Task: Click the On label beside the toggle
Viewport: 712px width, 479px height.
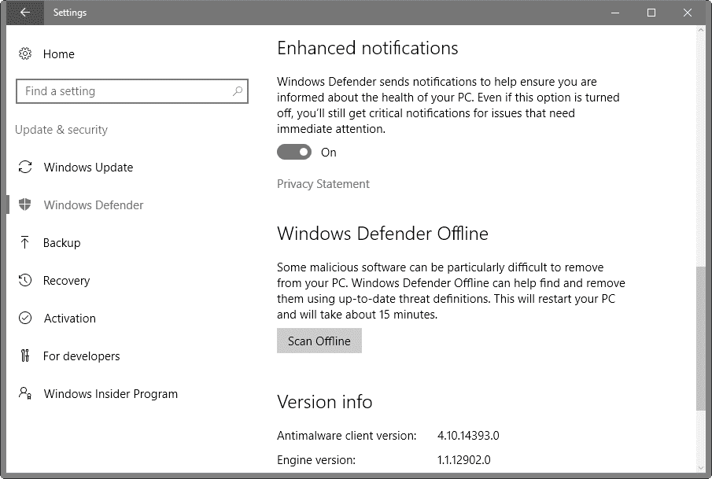Action: coord(328,153)
